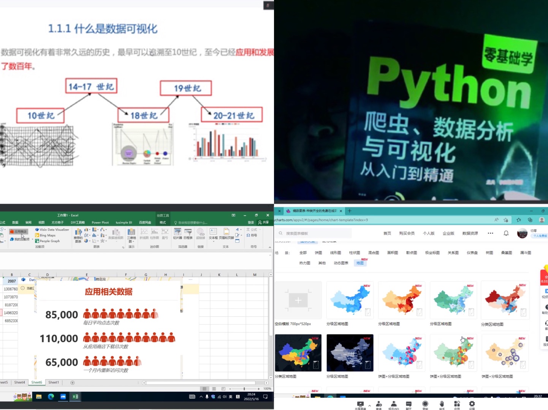
Task: Switch to the Sheet4 worksheet tab
Action: pos(19,382)
